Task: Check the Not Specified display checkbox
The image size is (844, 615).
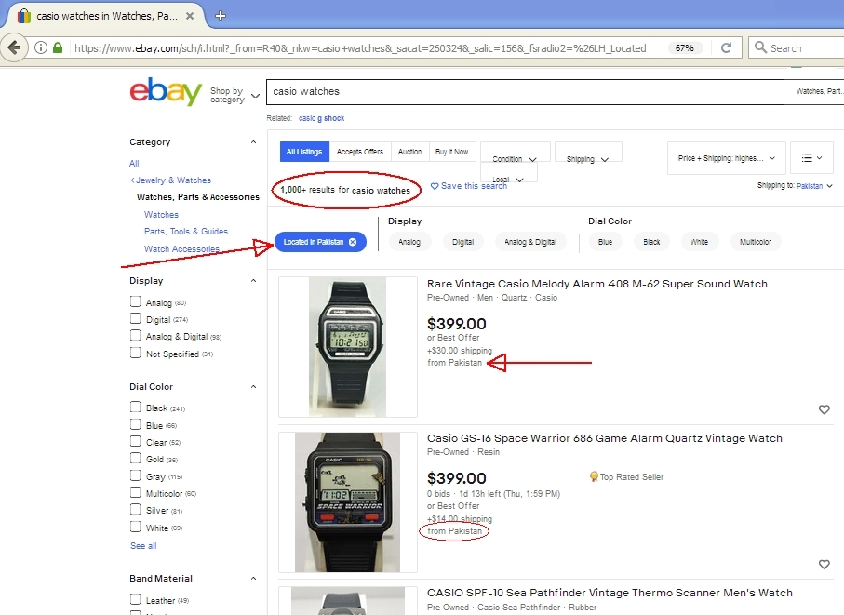Action: tap(136, 353)
